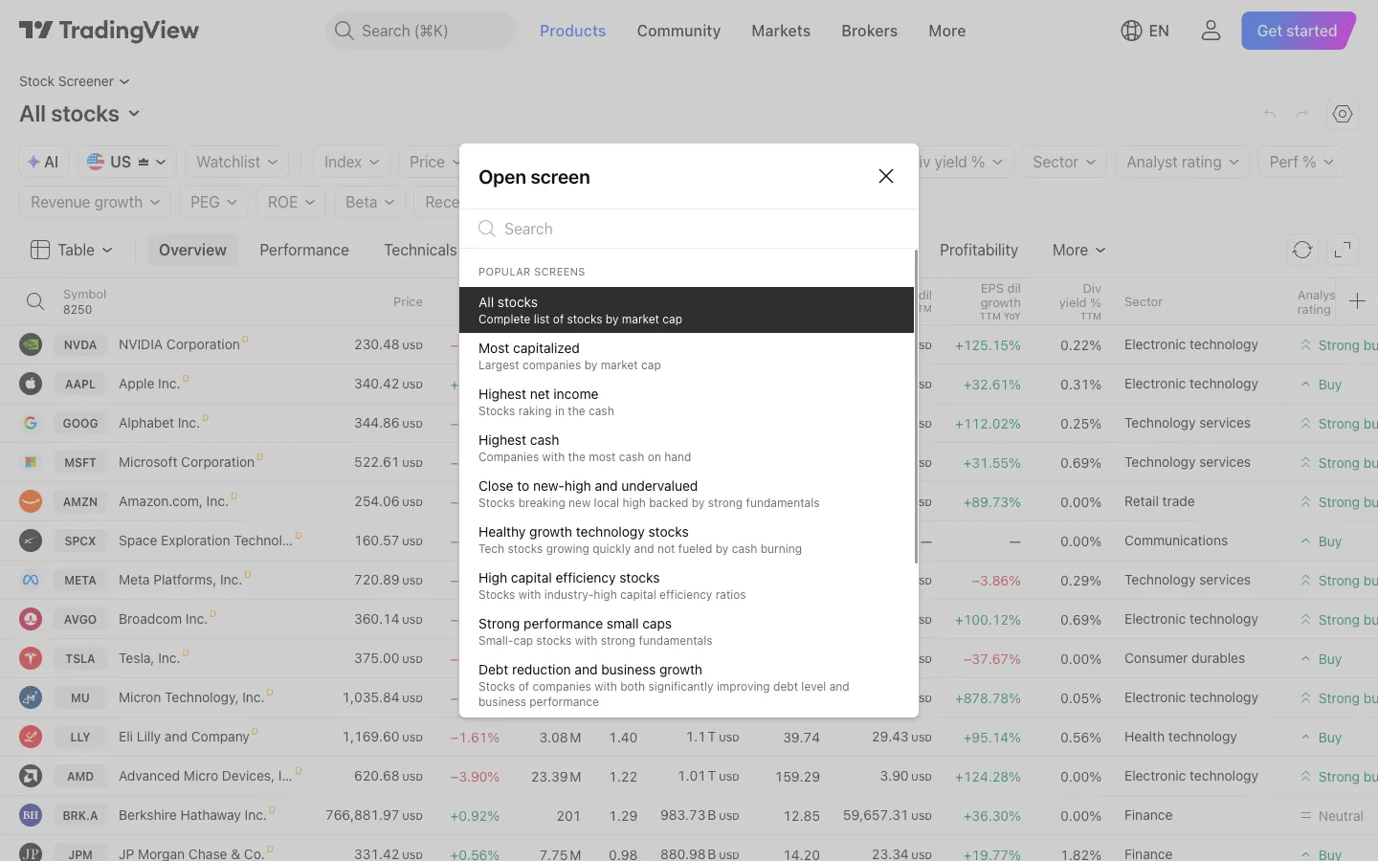Click the Apple logo icon
This screenshot has width=1378, height=861.
point(31,384)
